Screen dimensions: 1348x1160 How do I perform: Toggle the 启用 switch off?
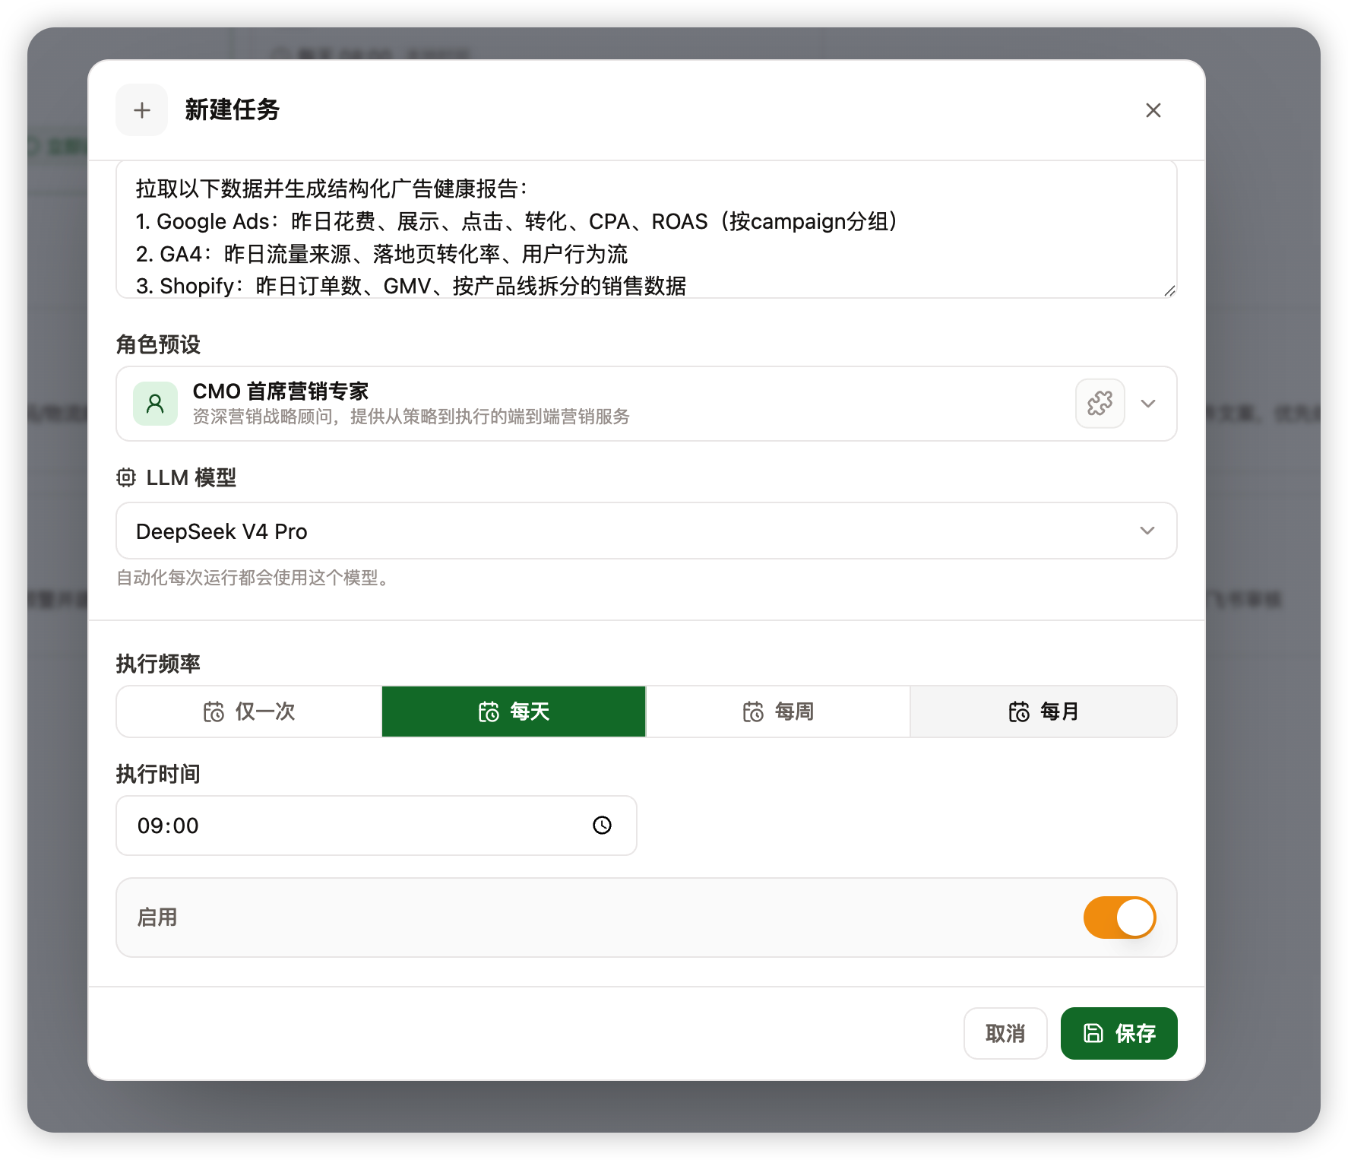click(x=1119, y=918)
